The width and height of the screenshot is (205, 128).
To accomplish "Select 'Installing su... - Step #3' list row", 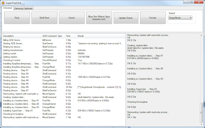I will 63,107.
